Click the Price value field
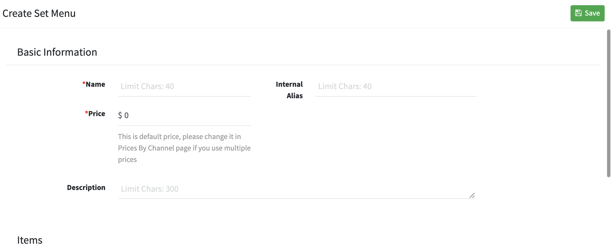The height and width of the screenshot is (245, 611). click(x=184, y=115)
